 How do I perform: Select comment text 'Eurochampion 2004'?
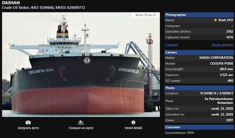pyautogui.click(x=179, y=133)
